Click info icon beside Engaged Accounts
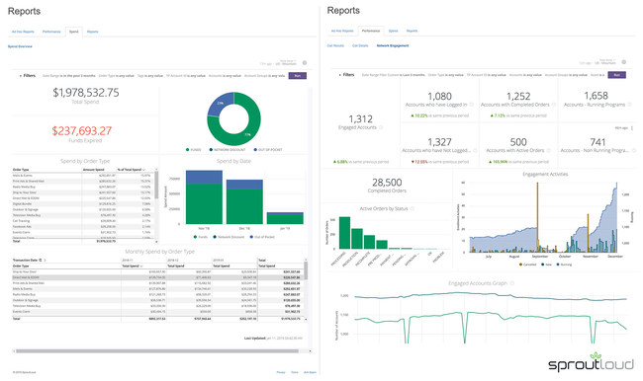 [381, 127]
